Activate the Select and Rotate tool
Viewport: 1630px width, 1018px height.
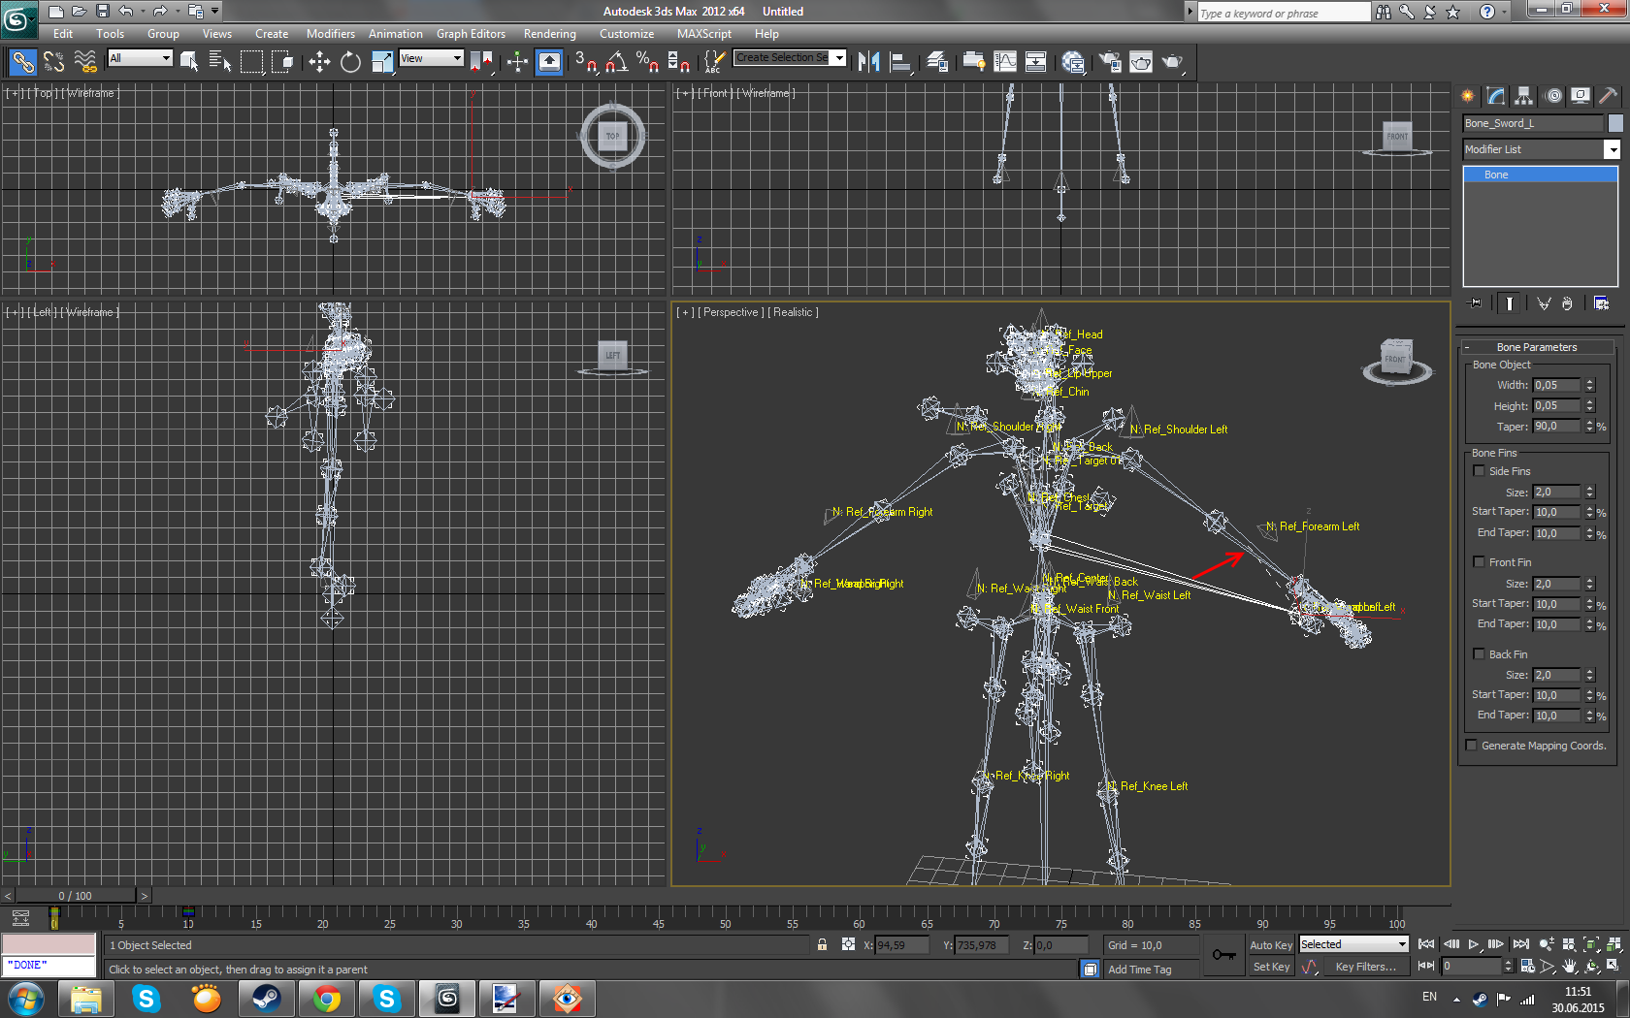[350, 62]
